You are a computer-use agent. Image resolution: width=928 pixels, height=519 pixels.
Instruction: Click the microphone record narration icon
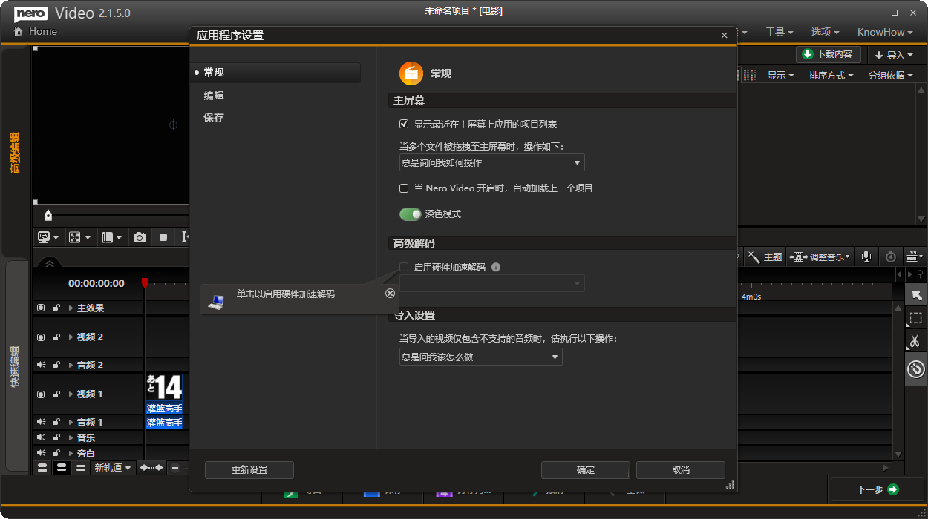pyautogui.click(x=866, y=257)
